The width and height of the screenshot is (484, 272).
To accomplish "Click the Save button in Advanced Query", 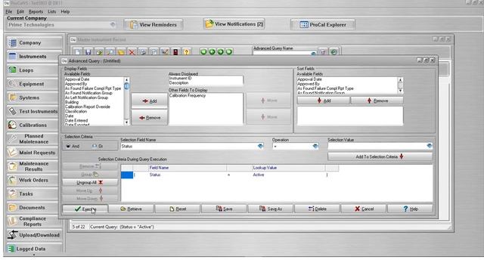I will click(x=224, y=209).
